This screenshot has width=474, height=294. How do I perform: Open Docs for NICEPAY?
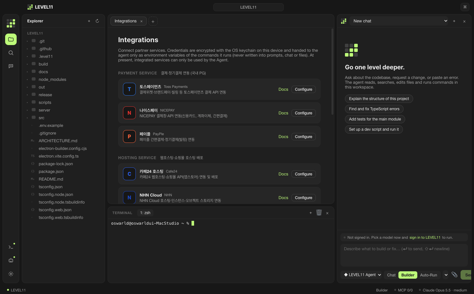pos(283,113)
